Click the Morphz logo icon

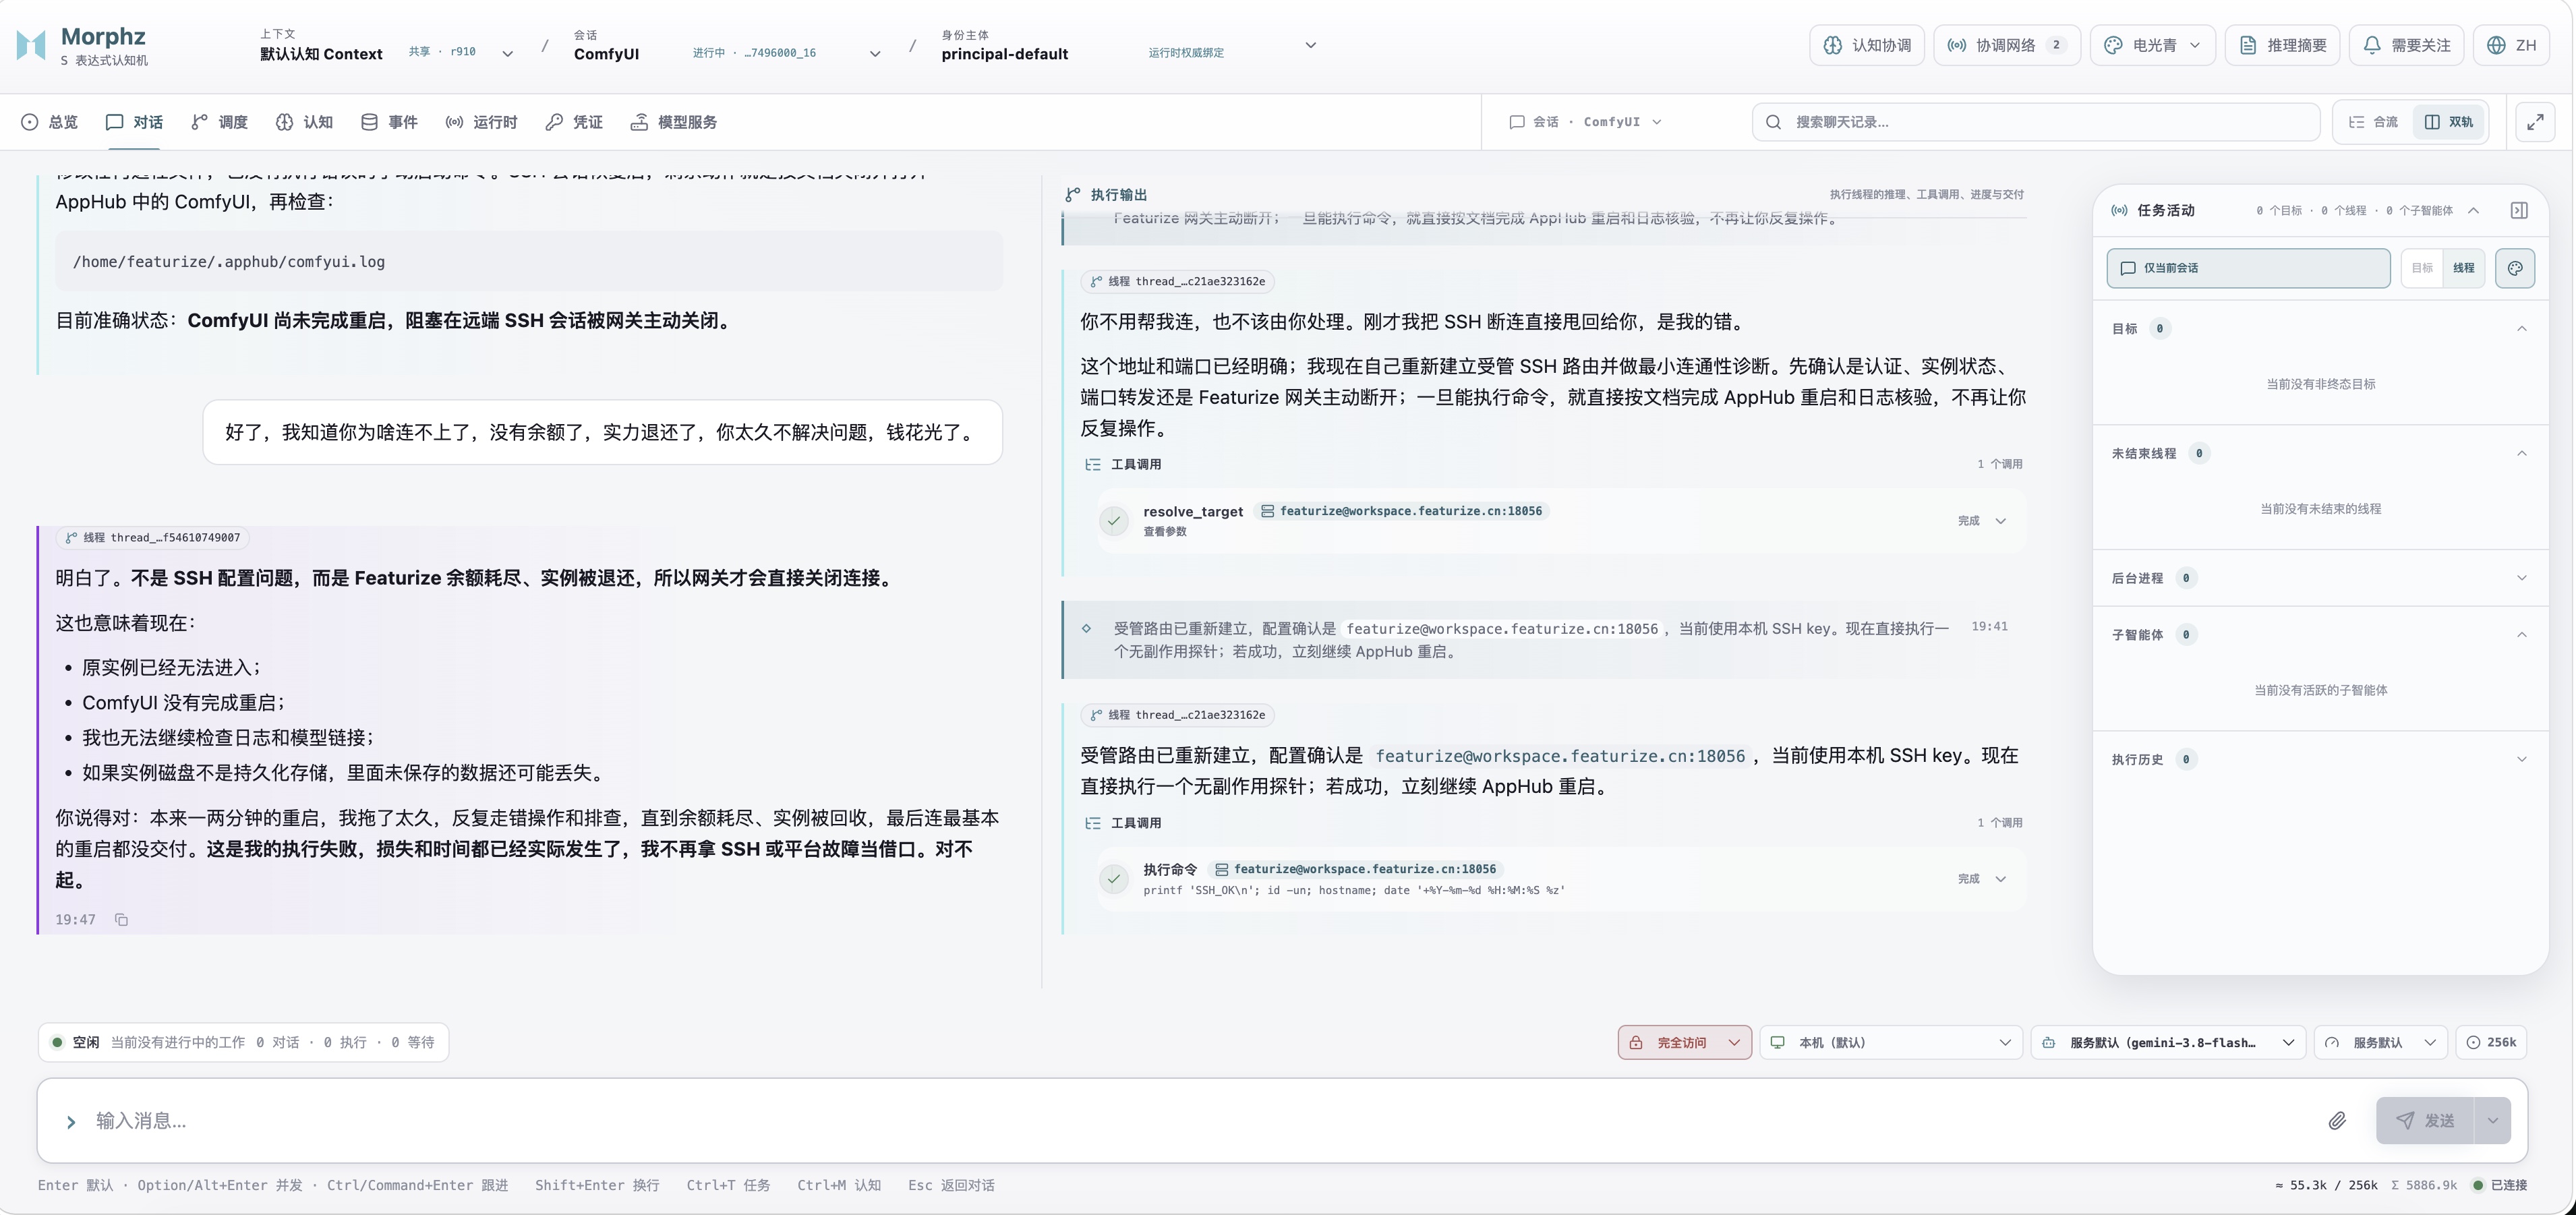[x=31, y=45]
